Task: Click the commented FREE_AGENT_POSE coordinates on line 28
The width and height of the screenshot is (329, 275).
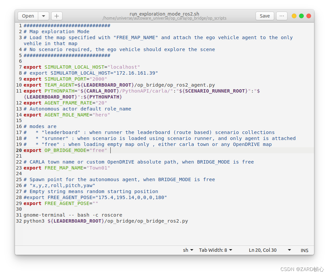Action: [x=131, y=197]
